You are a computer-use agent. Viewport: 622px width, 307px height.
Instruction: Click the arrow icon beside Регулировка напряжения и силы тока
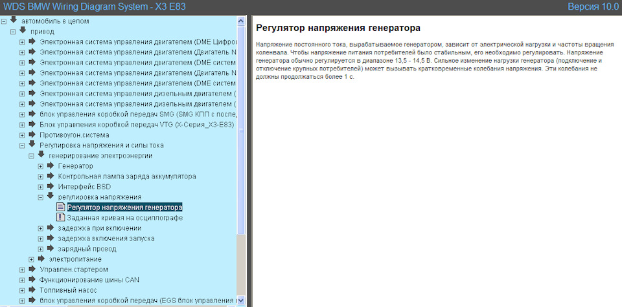pos(32,144)
